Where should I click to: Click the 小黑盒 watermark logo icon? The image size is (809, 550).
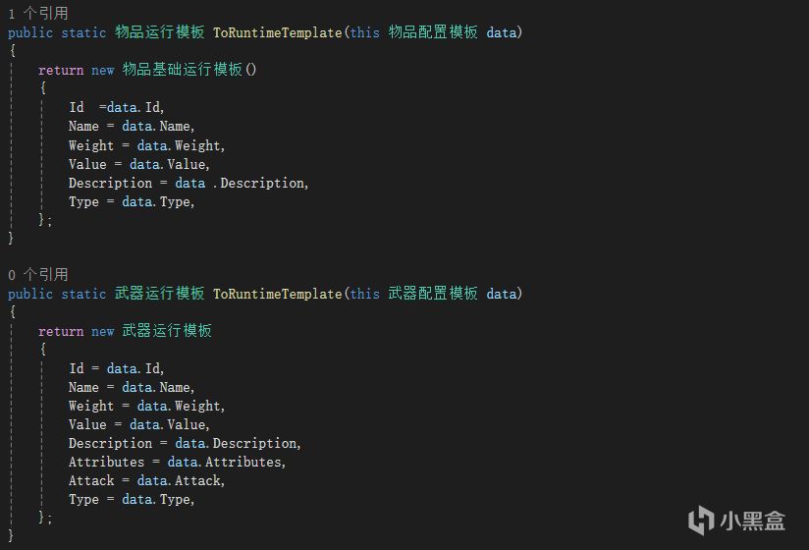(x=701, y=520)
